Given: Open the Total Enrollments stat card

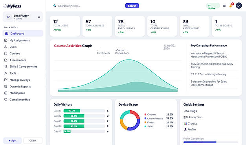Looking at the screenshot, I should (x=130, y=26).
